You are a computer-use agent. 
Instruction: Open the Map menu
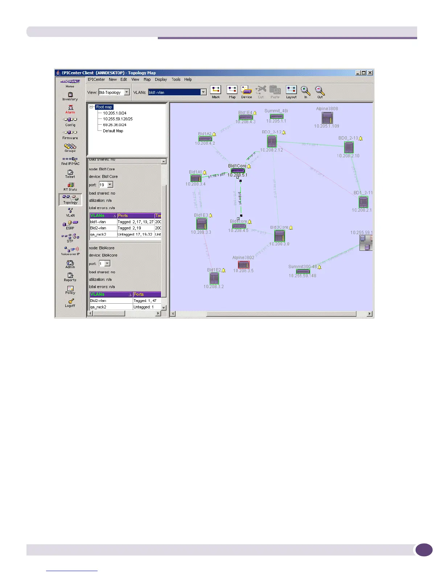pos(147,79)
